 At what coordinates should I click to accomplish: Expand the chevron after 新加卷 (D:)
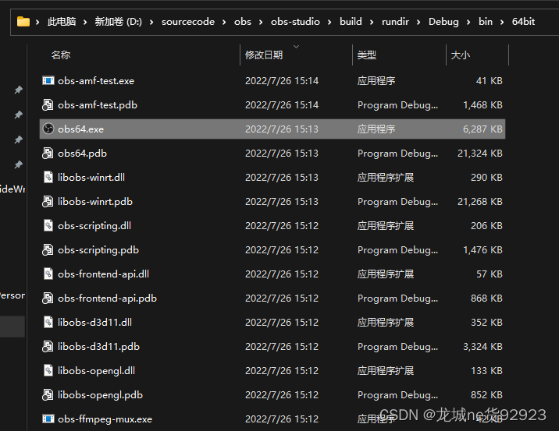pos(151,22)
